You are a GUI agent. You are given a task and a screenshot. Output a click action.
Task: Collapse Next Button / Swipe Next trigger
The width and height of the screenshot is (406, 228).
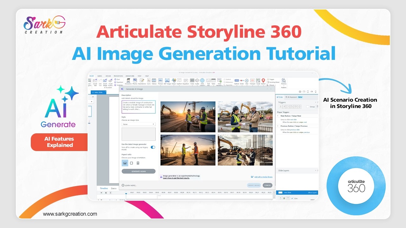pyautogui.click(x=278, y=116)
